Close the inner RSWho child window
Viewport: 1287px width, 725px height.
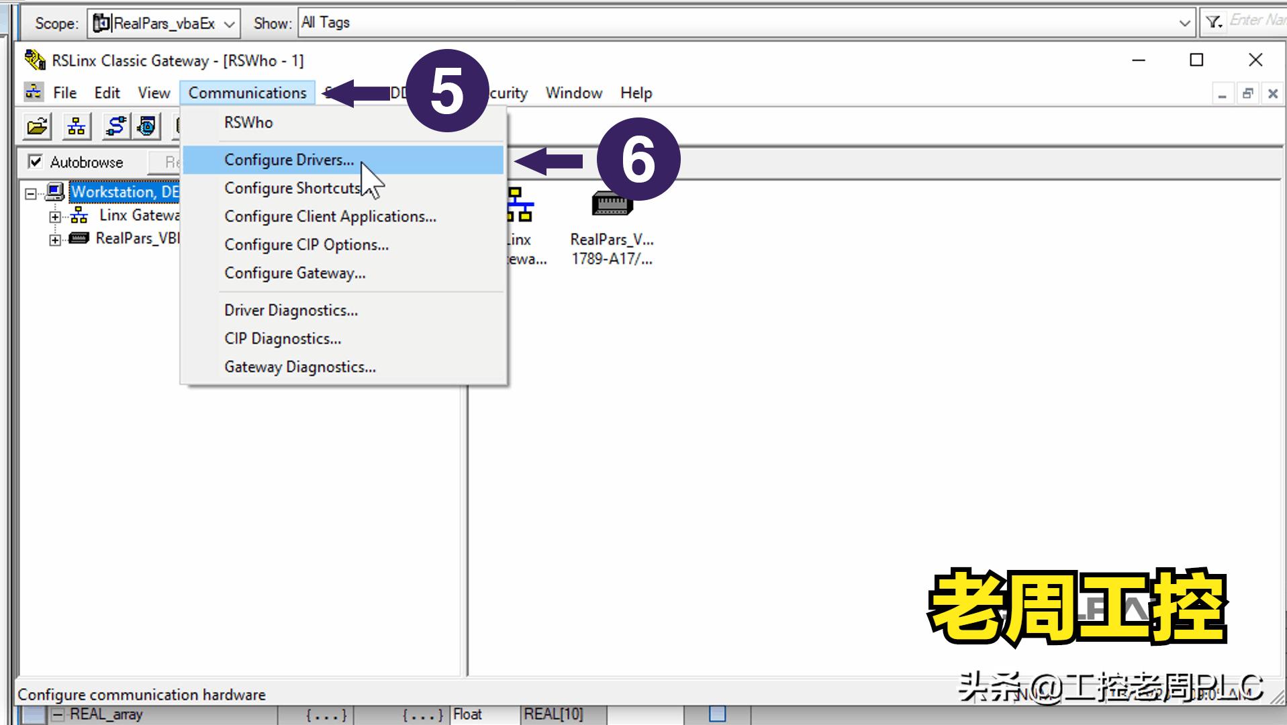[1272, 94]
